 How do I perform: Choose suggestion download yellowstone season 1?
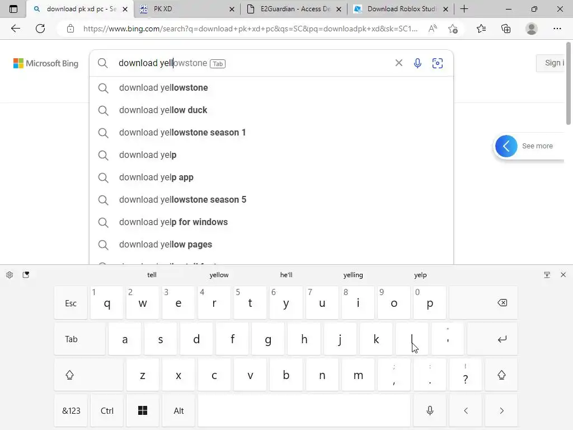271,132
